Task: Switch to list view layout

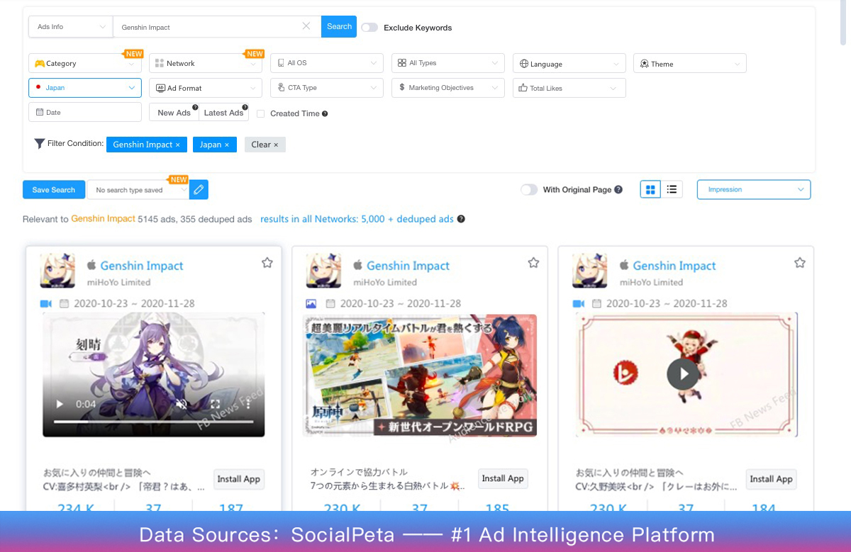Action: (x=672, y=189)
